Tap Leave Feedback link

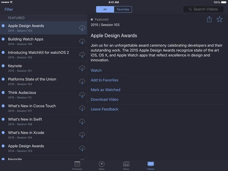point(104,109)
